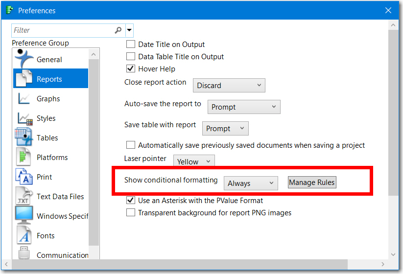Uncheck the Hover Help checkbox
The width and height of the screenshot is (403, 274).
[x=131, y=69]
